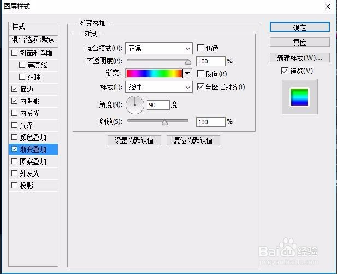This screenshot has width=337, height=274.
Task: Open 颜色叠加 settings entry
Action: 33,137
